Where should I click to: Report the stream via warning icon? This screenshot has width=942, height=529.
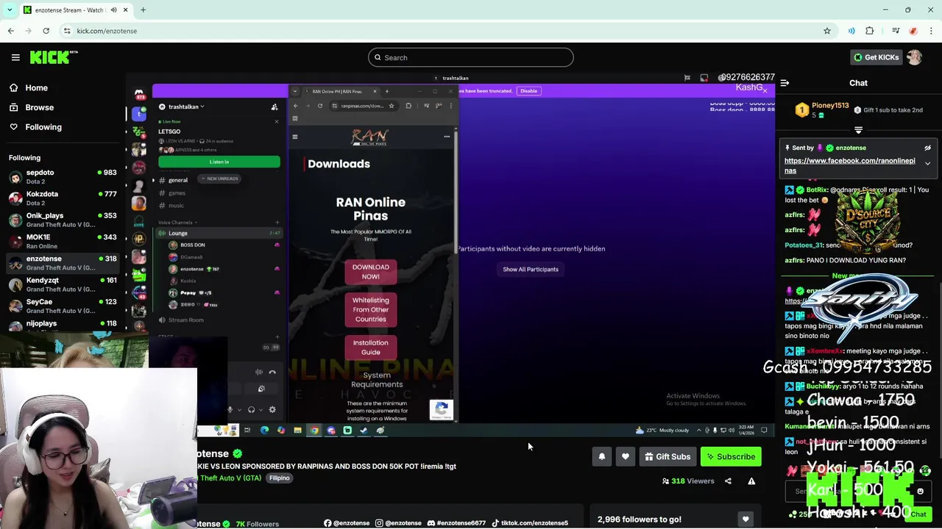point(751,481)
